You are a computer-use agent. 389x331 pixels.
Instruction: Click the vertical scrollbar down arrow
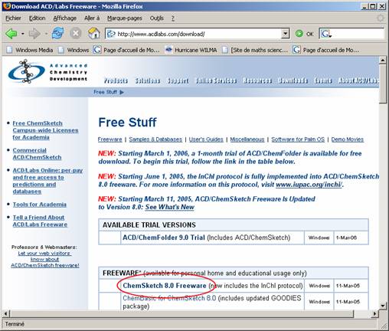click(x=382, y=305)
